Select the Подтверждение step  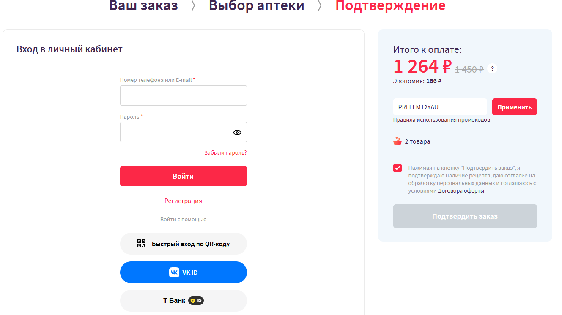tap(390, 6)
